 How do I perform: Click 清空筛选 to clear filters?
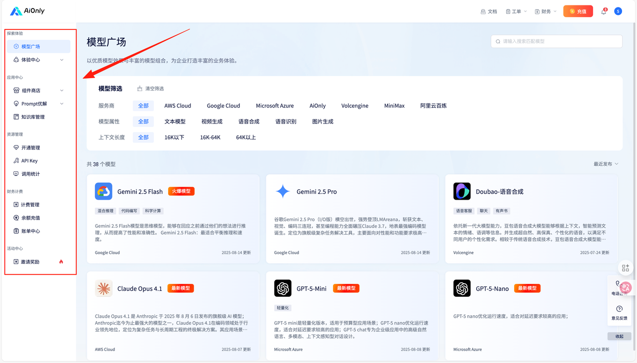click(150, 89)
